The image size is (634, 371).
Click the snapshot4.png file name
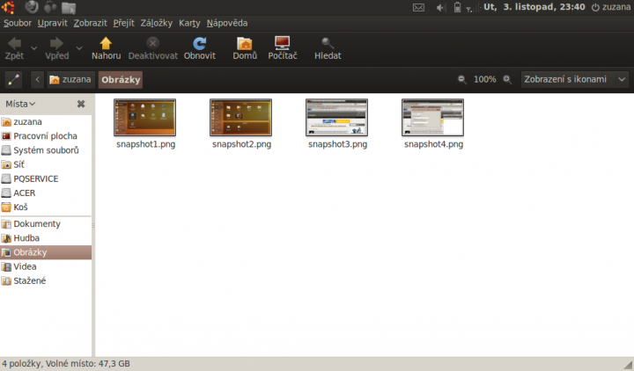(x=433, y=144)
